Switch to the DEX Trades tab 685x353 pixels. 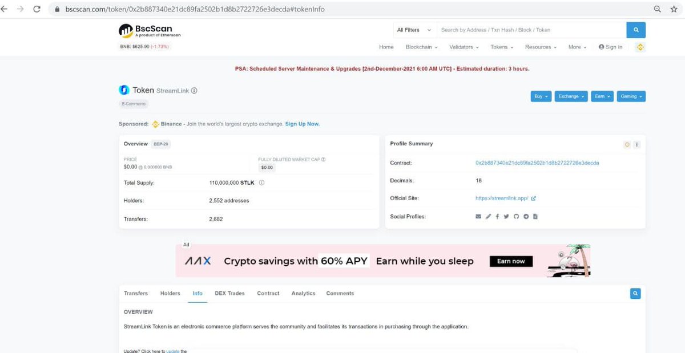tap(229, 294)
